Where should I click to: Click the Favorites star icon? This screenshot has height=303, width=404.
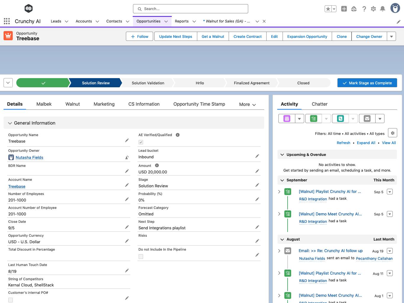tap(328, 9)
